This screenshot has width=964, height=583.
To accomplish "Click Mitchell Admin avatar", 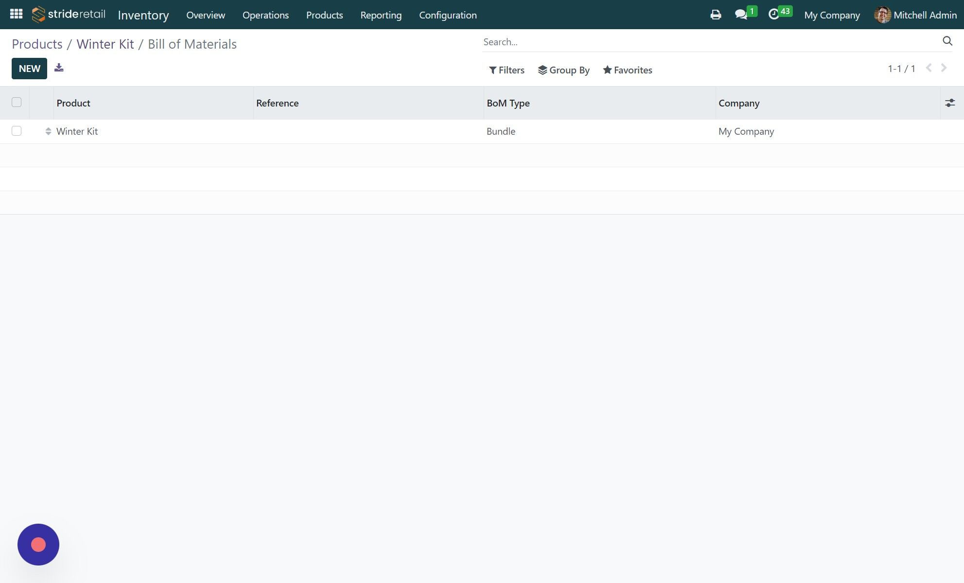I will tap(882, 15).
